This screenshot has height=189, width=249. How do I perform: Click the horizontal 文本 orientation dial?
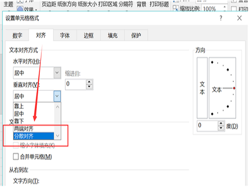(x=223, y=88)
